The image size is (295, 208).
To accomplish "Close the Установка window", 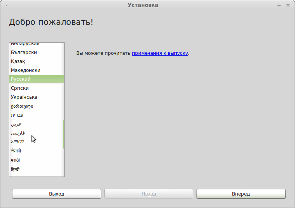I will pos(288,5).
